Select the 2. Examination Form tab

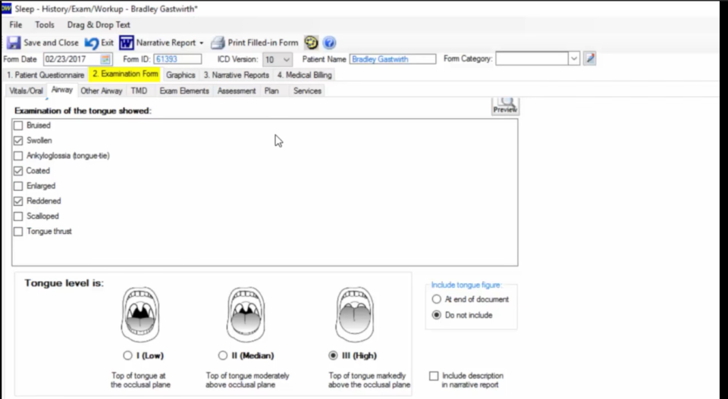click(x=125, y=74)
